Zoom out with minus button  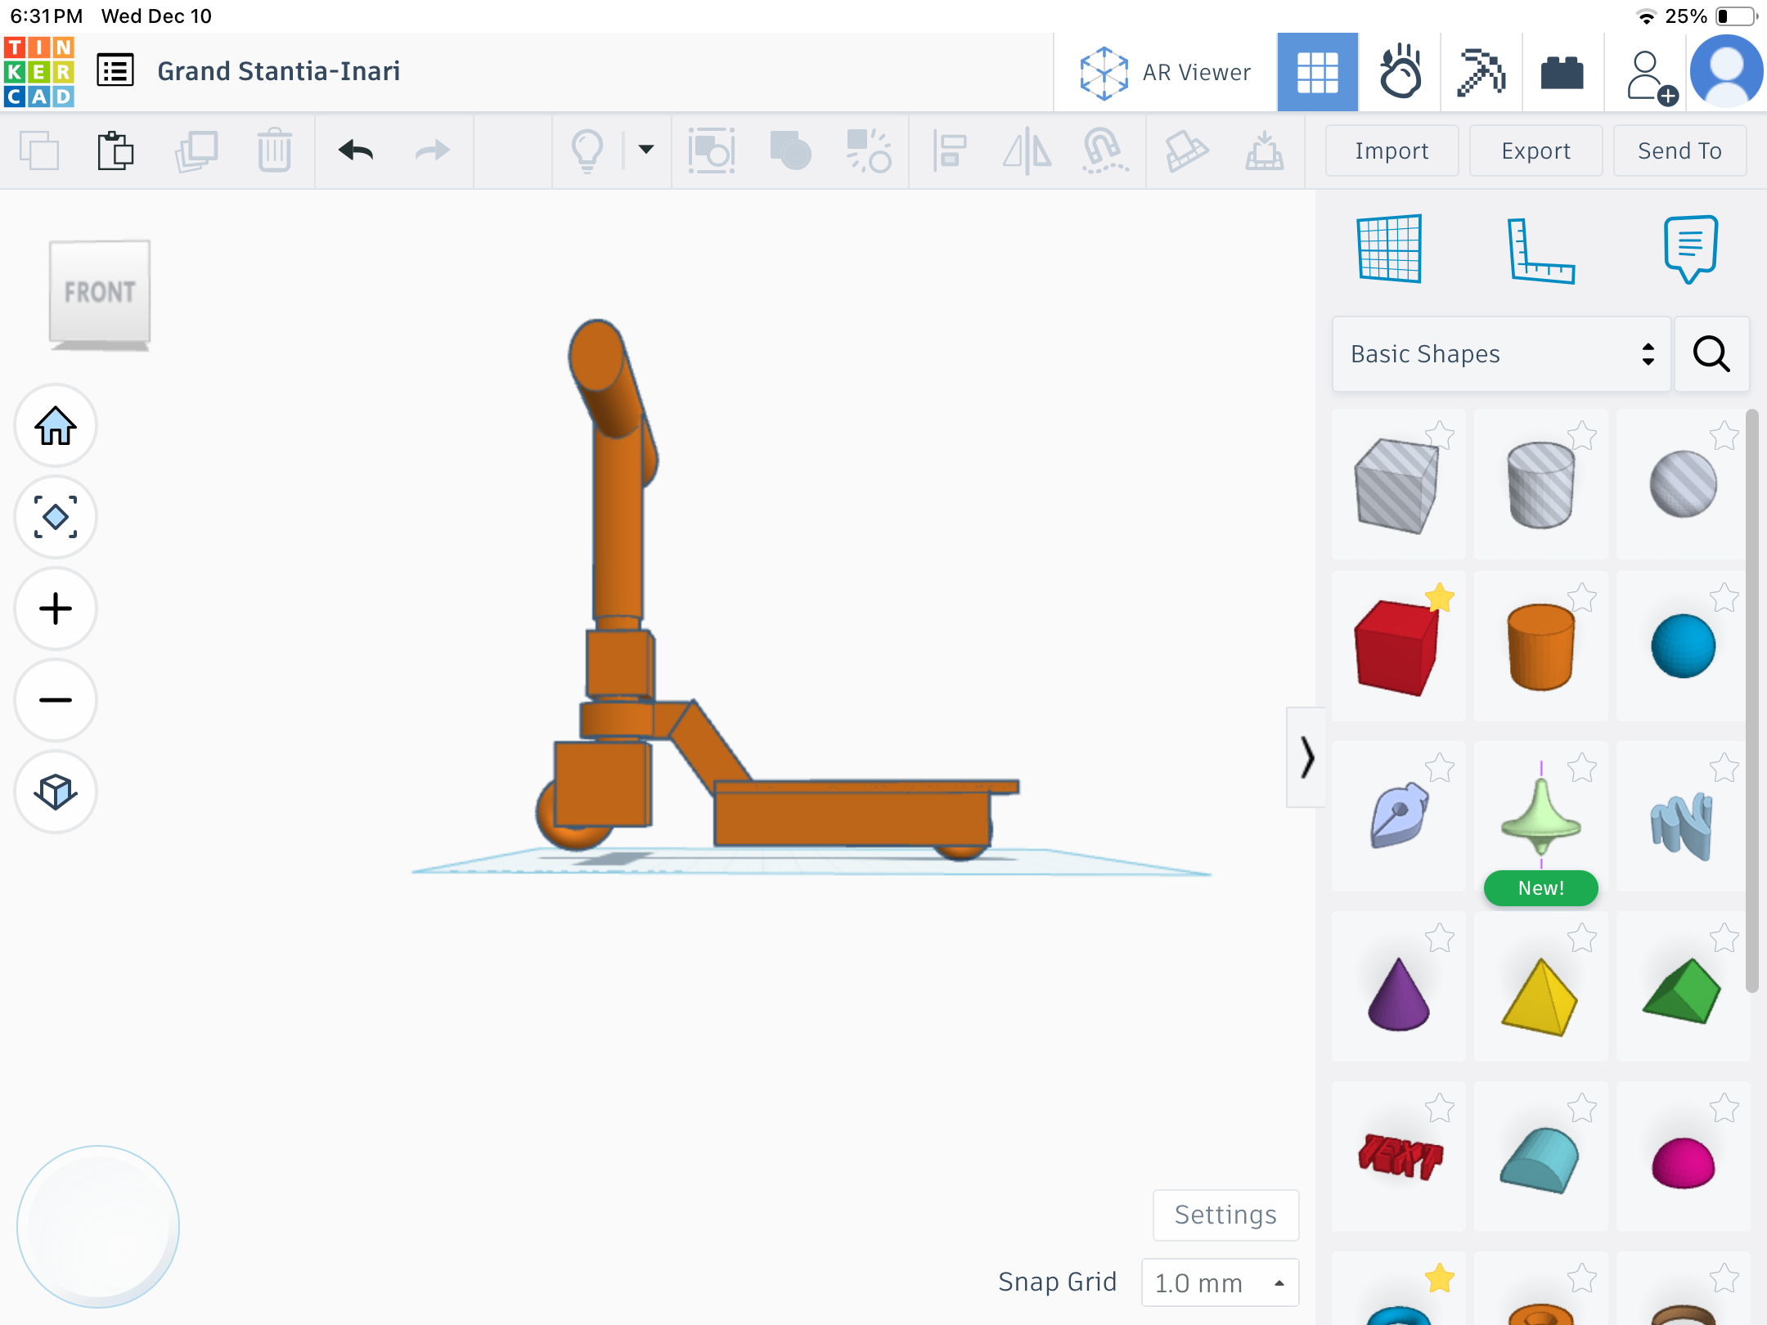click(x=56, y=700)
